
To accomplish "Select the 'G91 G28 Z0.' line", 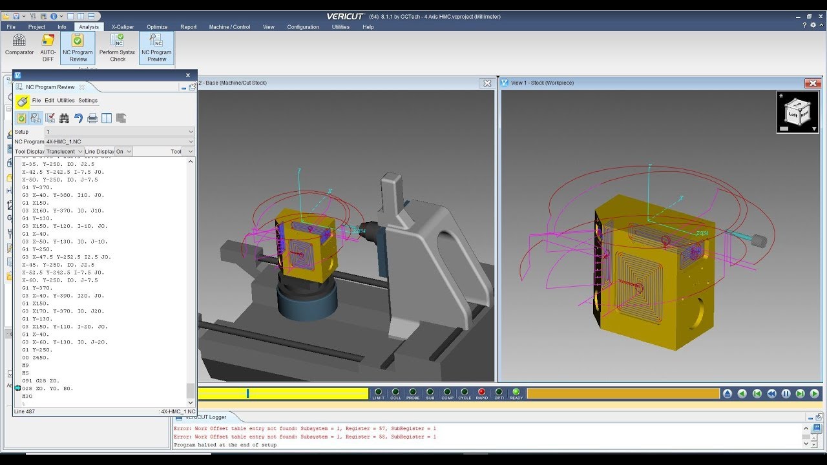I will pos(40,381).
